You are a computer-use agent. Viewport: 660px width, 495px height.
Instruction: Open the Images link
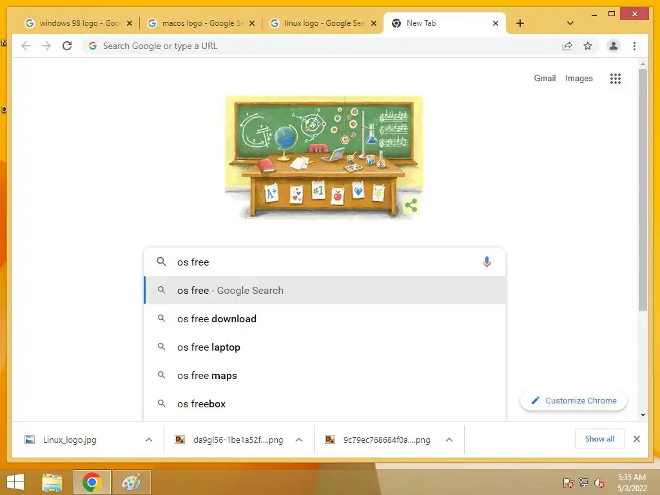579,78
